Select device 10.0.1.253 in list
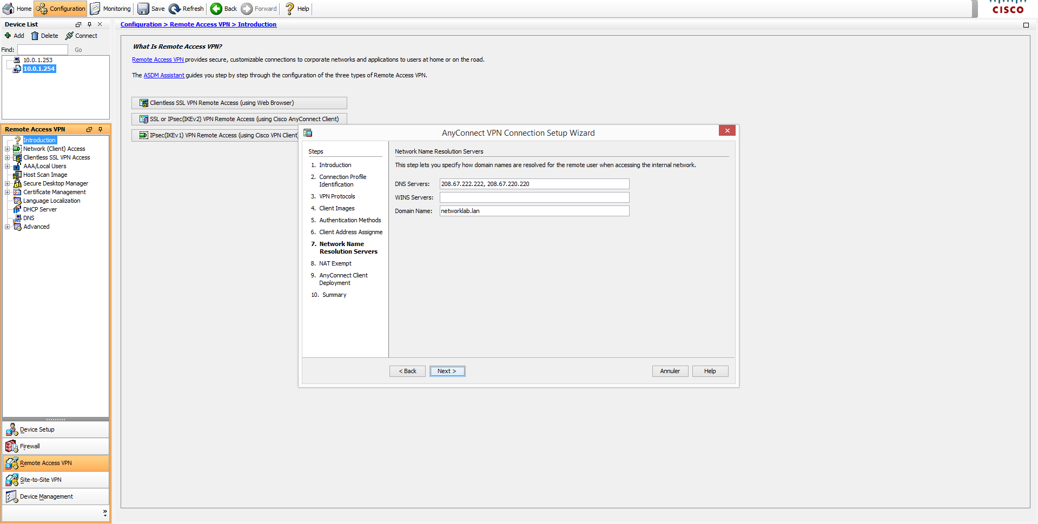This screenshot has width=1038, height=524. pyautogui.click(x=37, y=60)
